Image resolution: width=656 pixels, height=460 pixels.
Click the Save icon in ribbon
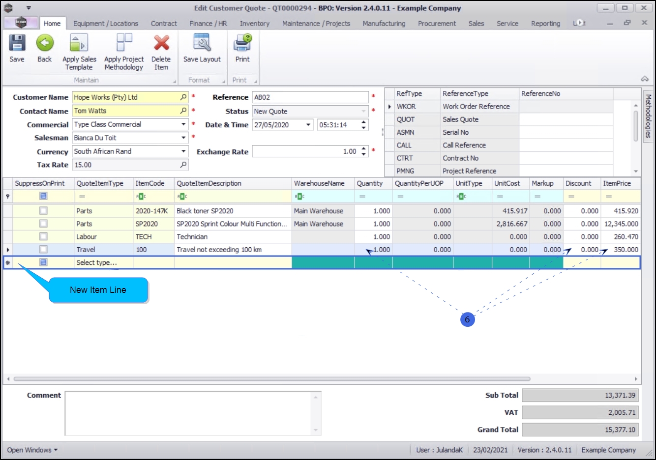point(17,44)
